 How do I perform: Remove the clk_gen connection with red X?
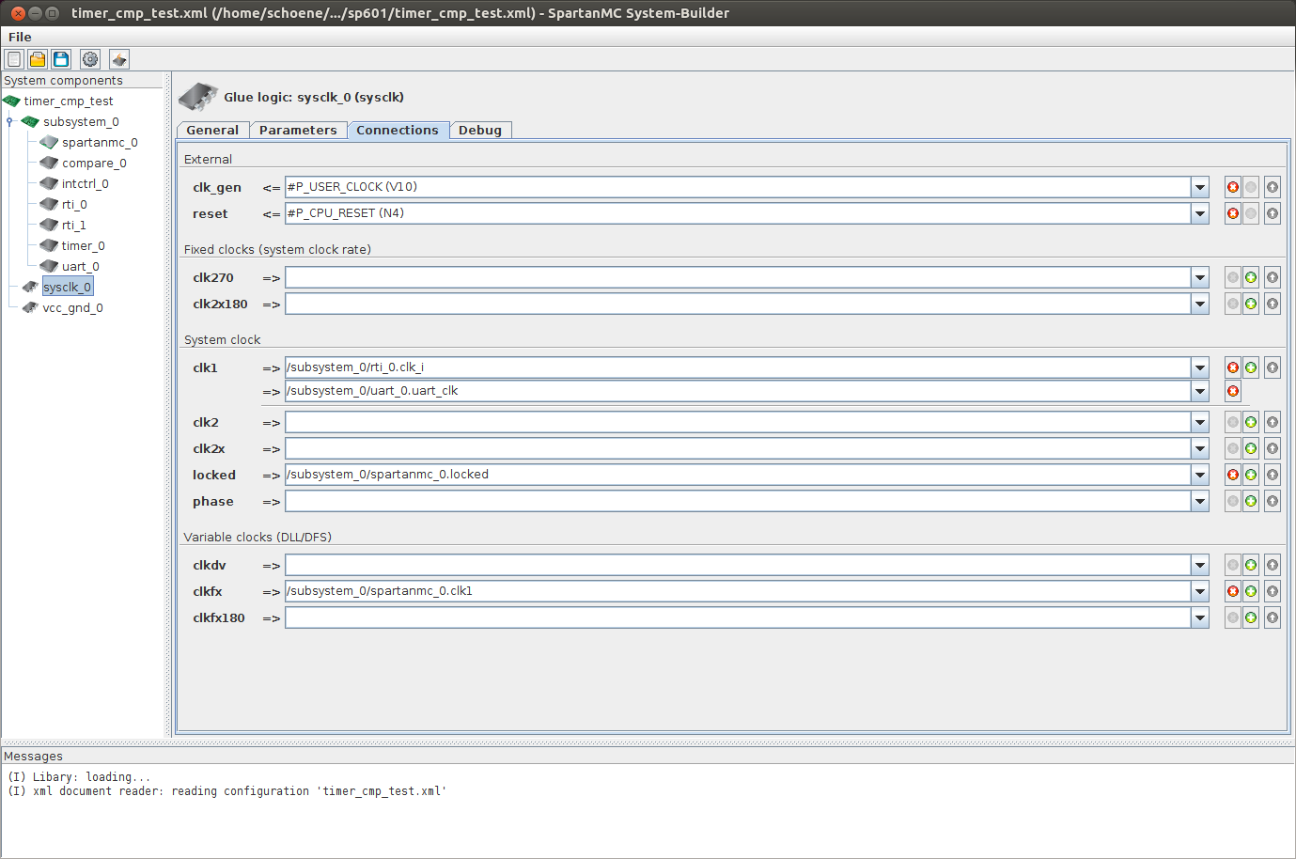[1233, 187]
